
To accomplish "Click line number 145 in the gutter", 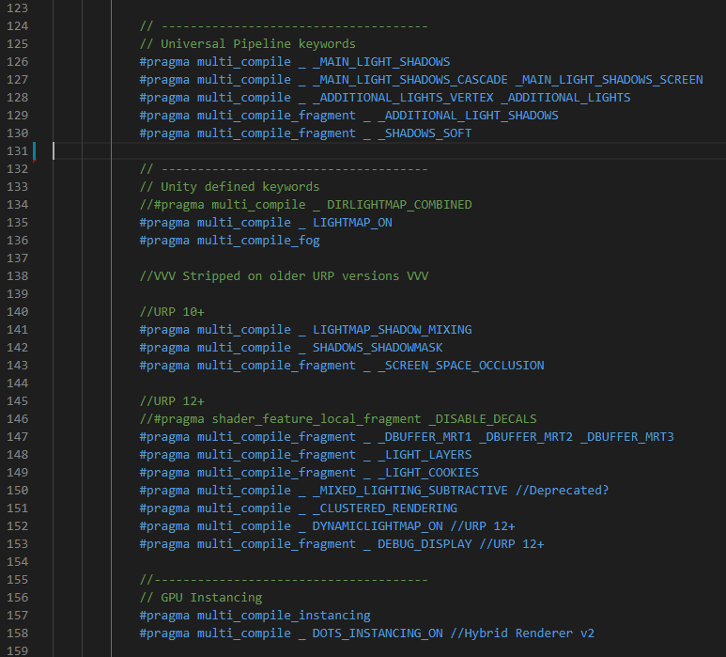I will pos(18,401).
